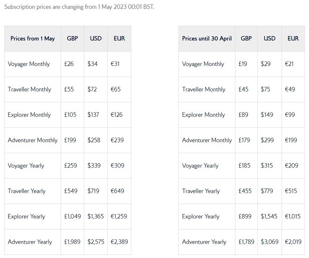Click Voyager Yearly $339 price
Screen dimensions: 309x258
94,165
